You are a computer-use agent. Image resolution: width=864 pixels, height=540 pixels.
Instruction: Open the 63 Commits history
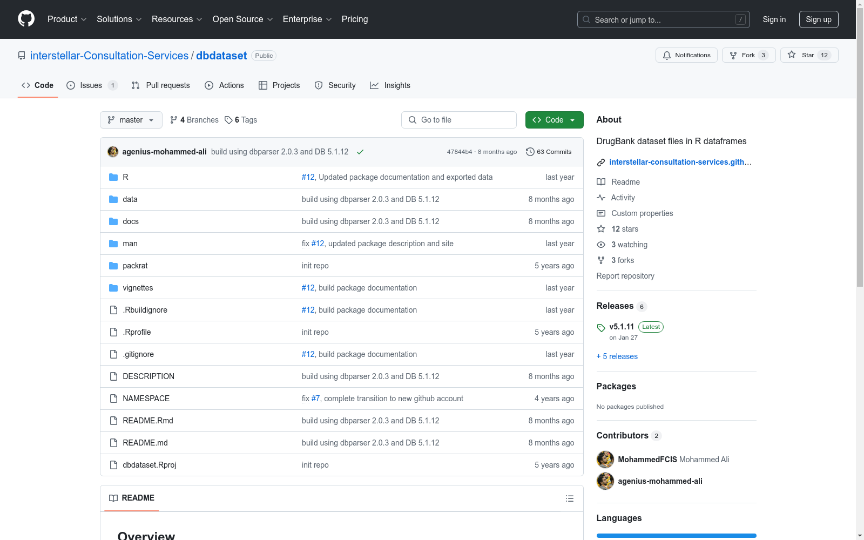[549, 152]
